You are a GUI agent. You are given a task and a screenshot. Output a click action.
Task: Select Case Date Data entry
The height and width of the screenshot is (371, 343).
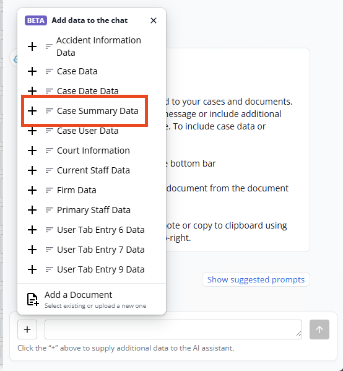pos(92,91)
